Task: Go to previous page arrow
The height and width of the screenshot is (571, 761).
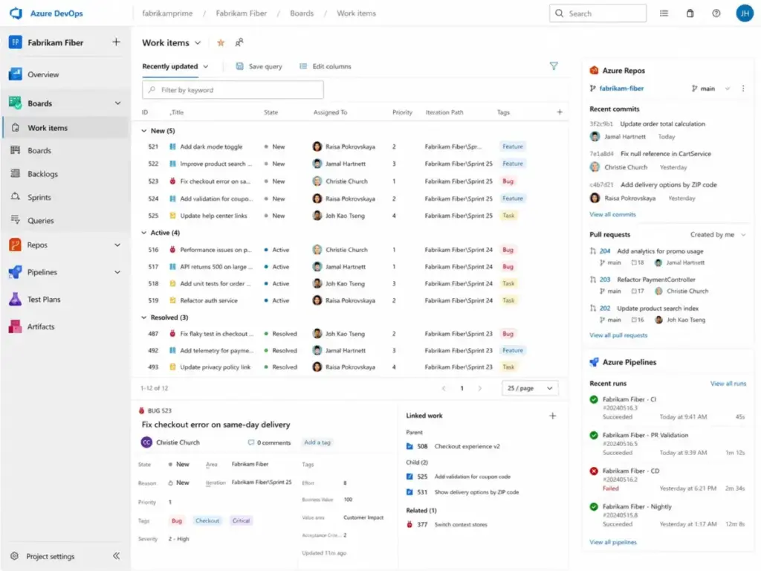Action: pyautogui.click(x=444, y=388)
